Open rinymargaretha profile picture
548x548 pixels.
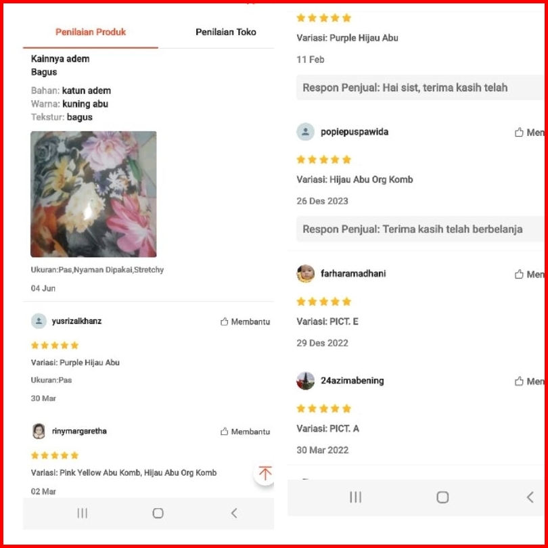point(39,431)
